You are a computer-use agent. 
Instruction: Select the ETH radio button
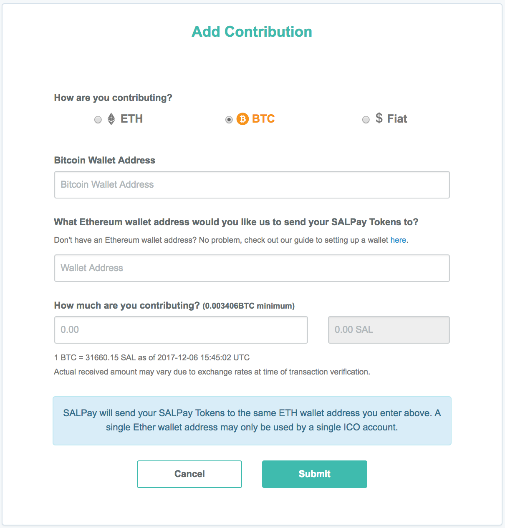tap(98, 120)
